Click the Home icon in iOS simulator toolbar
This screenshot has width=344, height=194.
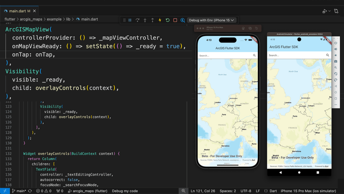click(243, 28)
